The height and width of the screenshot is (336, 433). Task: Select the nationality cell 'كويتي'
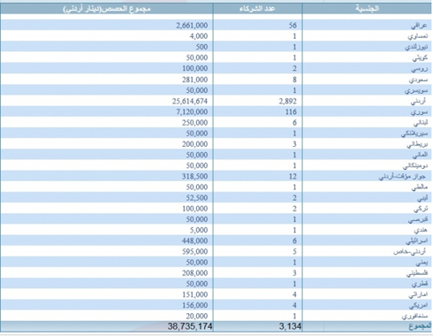[x=420, y=57]
